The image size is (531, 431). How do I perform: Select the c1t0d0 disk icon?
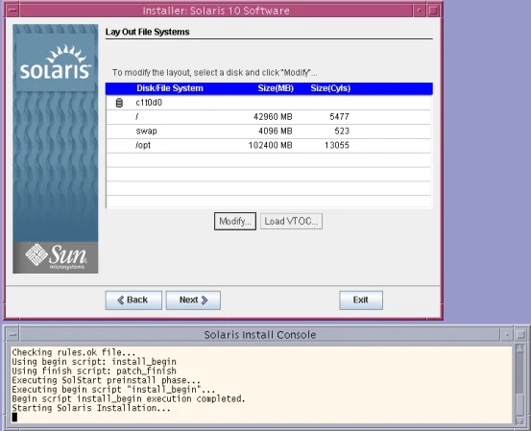119,103
